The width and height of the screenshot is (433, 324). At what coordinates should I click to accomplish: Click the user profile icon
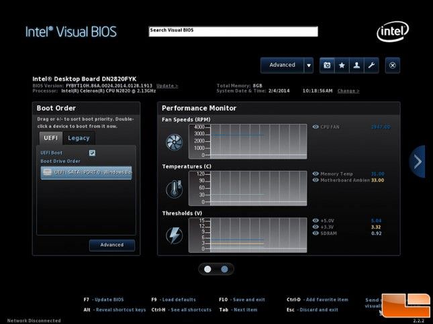click(x=356, y=65)
